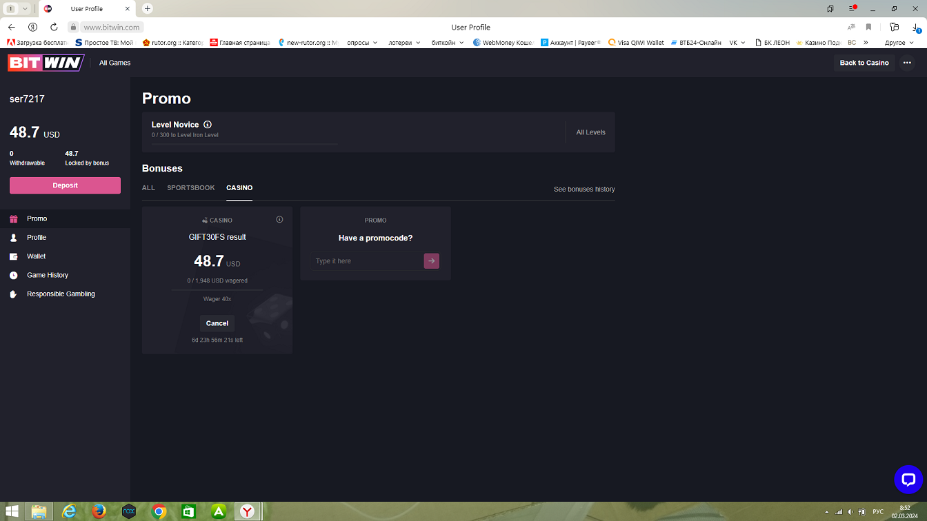Bookmark this page in address bar

(x=868, y=27)
